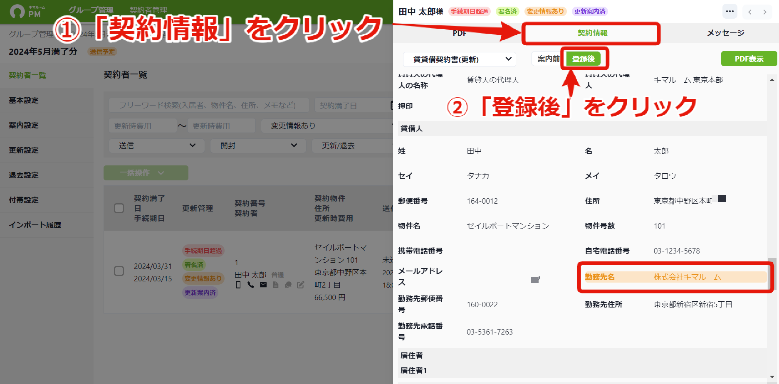Click the workplace phone 03-5361-7263
Image resolution: width=779 pixels, height=384 pixels.
pos(490,332)
